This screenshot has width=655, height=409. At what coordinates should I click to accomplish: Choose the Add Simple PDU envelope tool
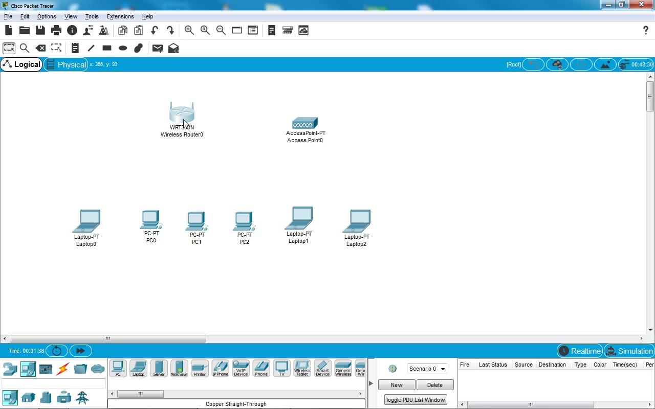(x=157, y=48)
